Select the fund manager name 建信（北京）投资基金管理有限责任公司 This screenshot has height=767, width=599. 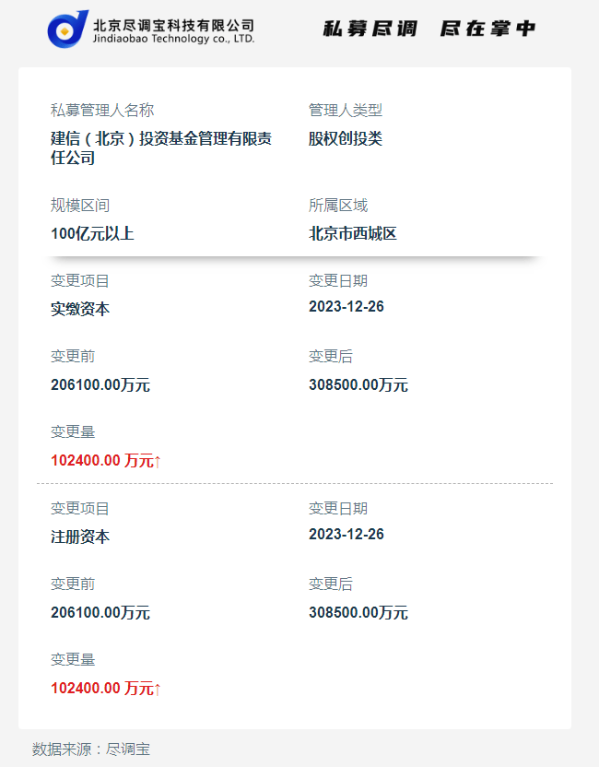pos(161,147)
